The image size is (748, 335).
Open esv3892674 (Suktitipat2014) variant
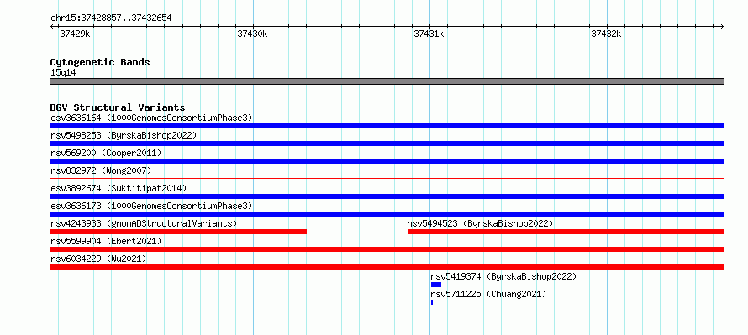click(x=119, y=188)
